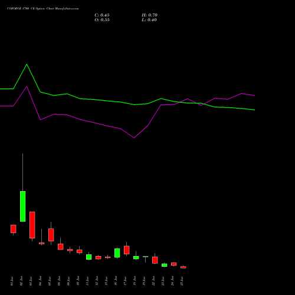Click the '10' date label on the axis
295x295 pixels.
[78, 281]
